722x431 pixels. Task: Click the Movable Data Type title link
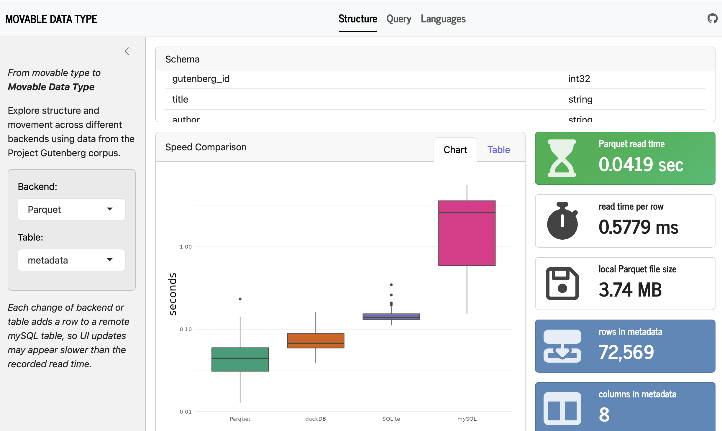(x=51, y=19)
